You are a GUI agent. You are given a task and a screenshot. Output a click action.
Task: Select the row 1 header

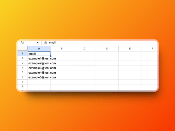tap(22, 54)
